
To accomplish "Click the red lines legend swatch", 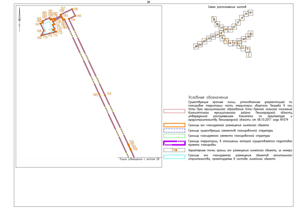I will click(174, 111).
